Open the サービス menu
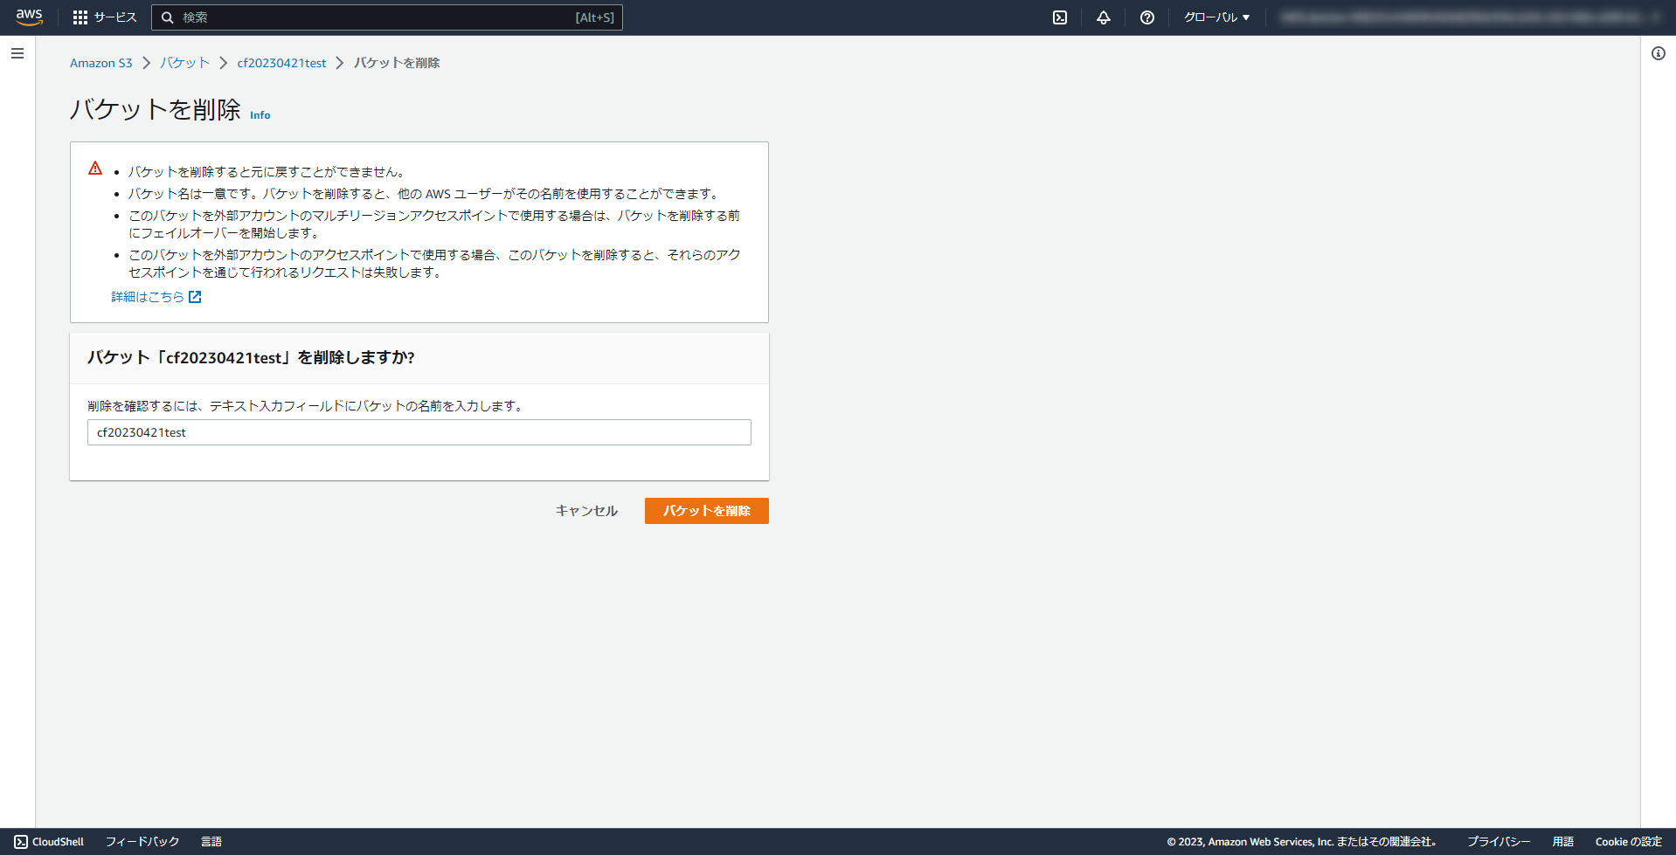Viewport: 1676px width, 855px height. 114,17
